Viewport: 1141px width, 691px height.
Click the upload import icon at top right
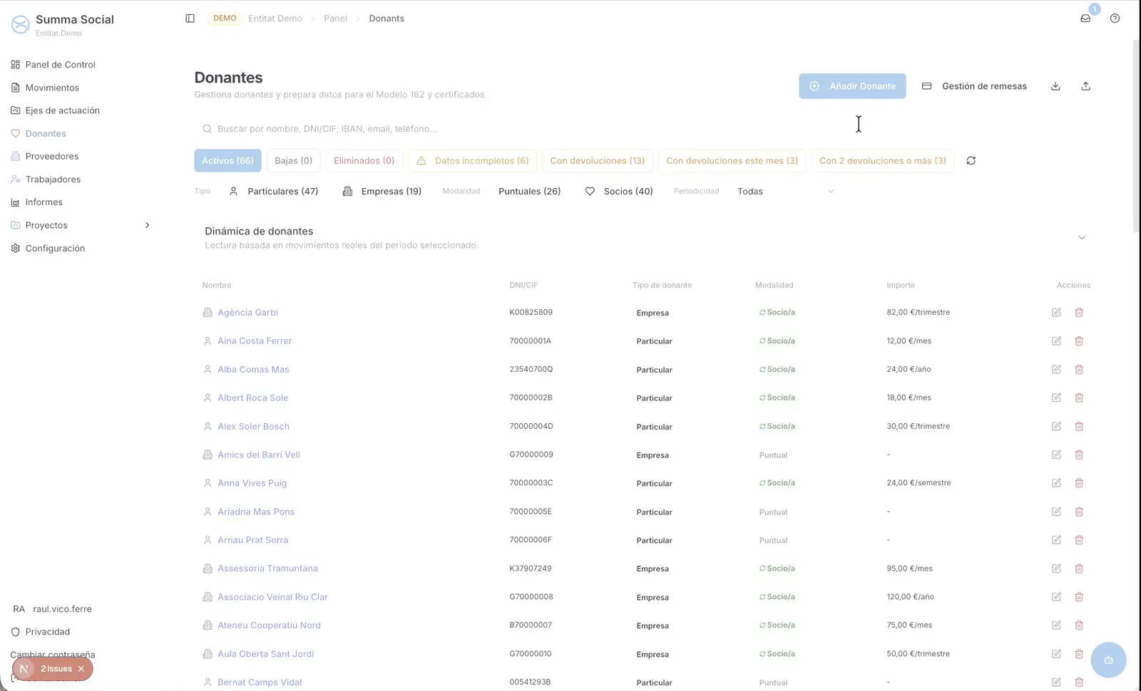coord(1085,85)
